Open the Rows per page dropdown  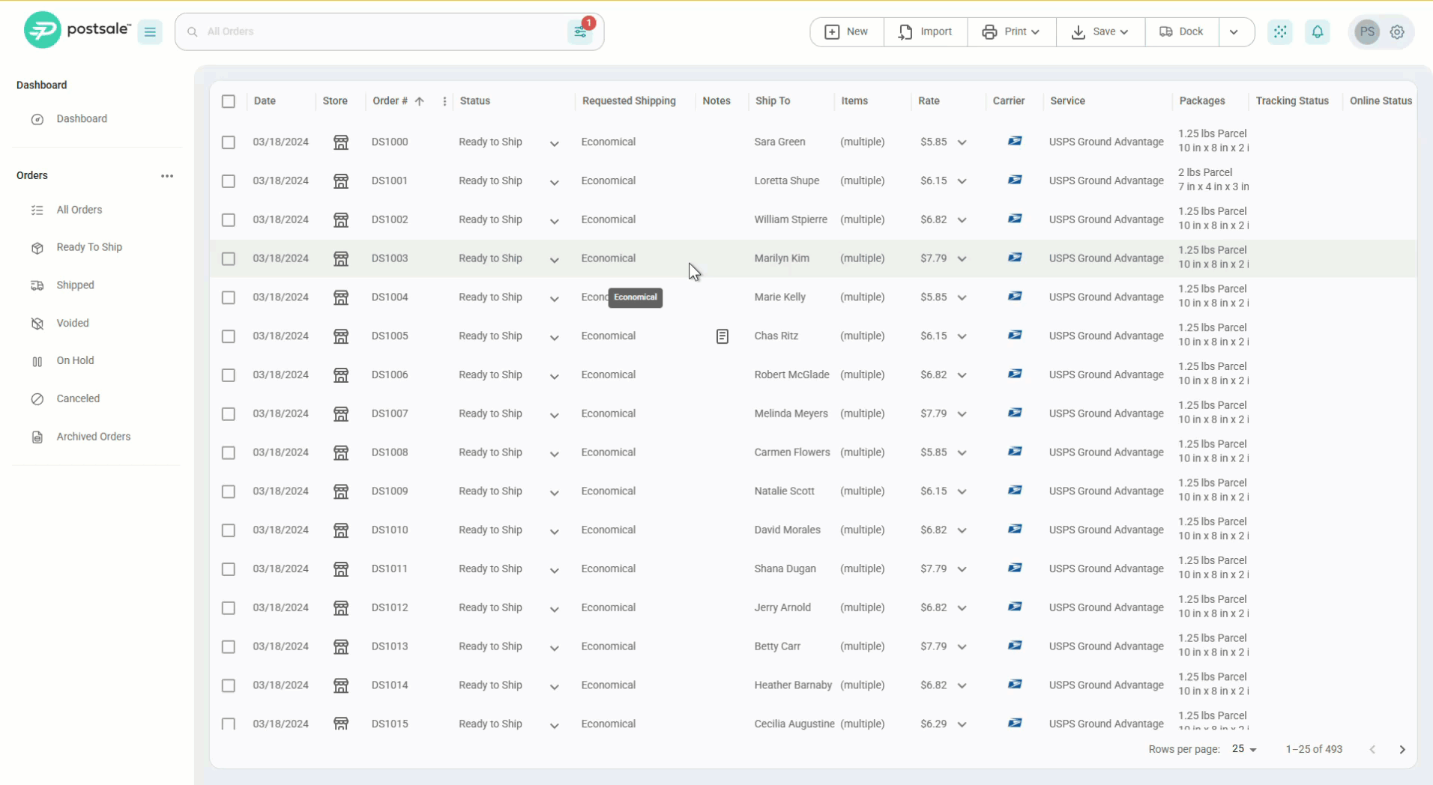point(1245,749)
